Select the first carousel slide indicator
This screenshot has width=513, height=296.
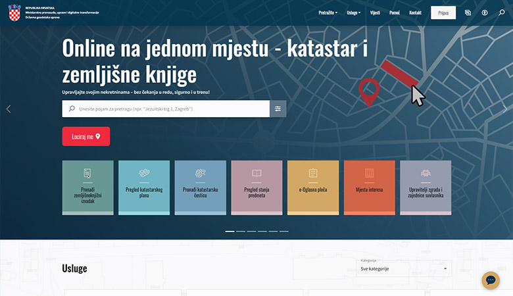(x=230, y=232)
